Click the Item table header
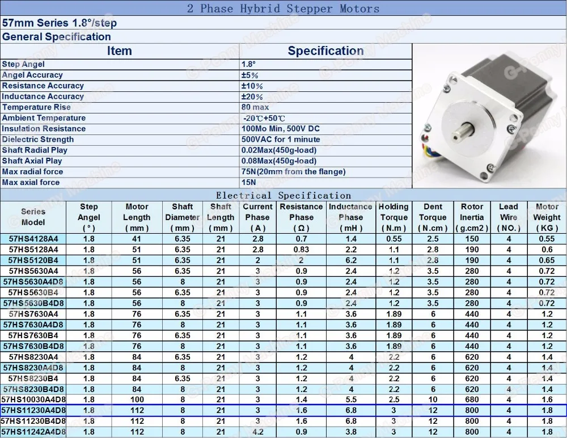Screen dimensions: 567x438 (119, 51)
